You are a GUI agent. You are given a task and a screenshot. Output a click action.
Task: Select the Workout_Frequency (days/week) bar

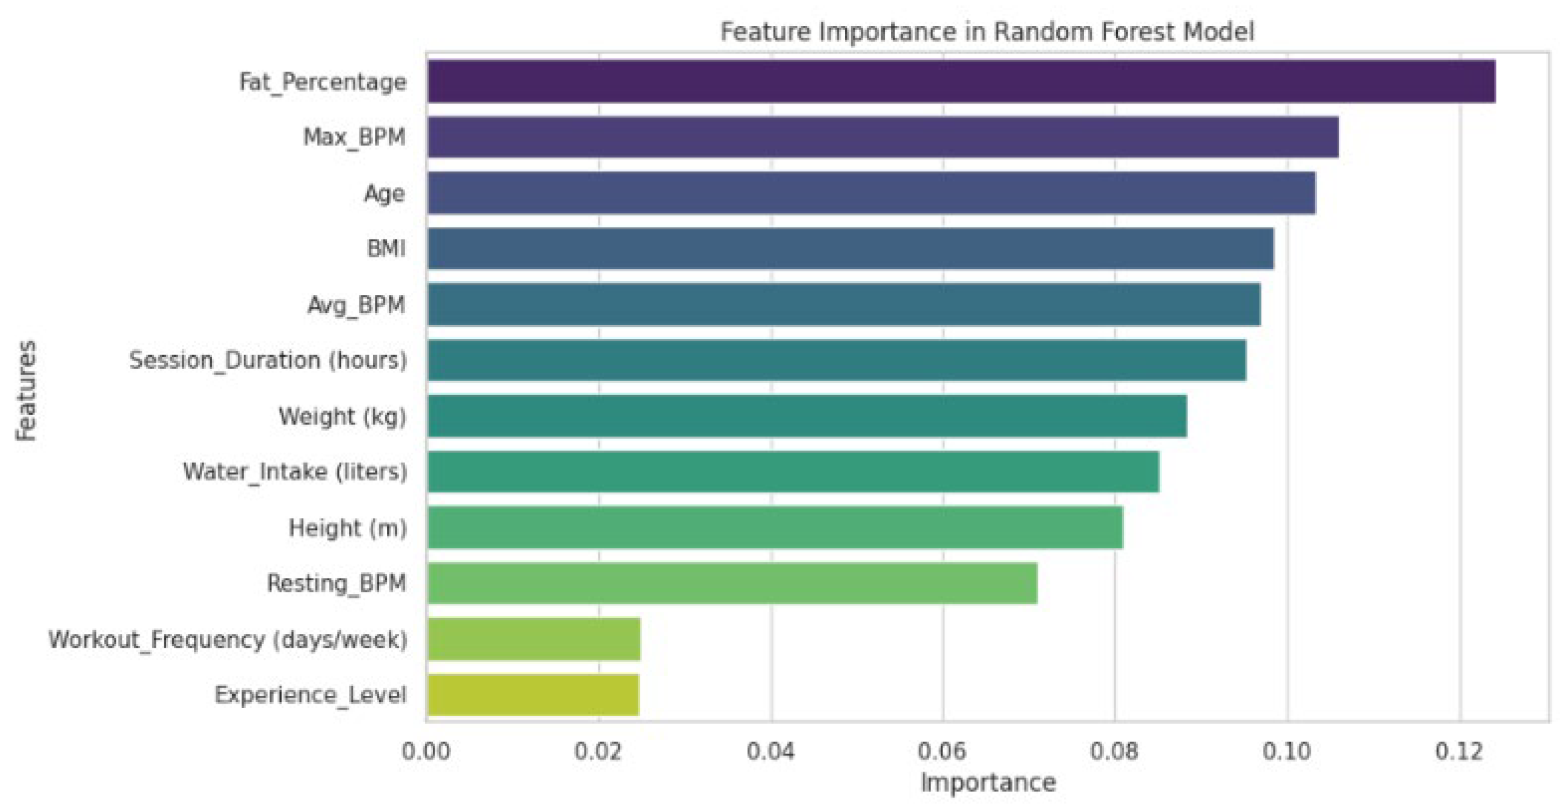click(x=533, y=639)
